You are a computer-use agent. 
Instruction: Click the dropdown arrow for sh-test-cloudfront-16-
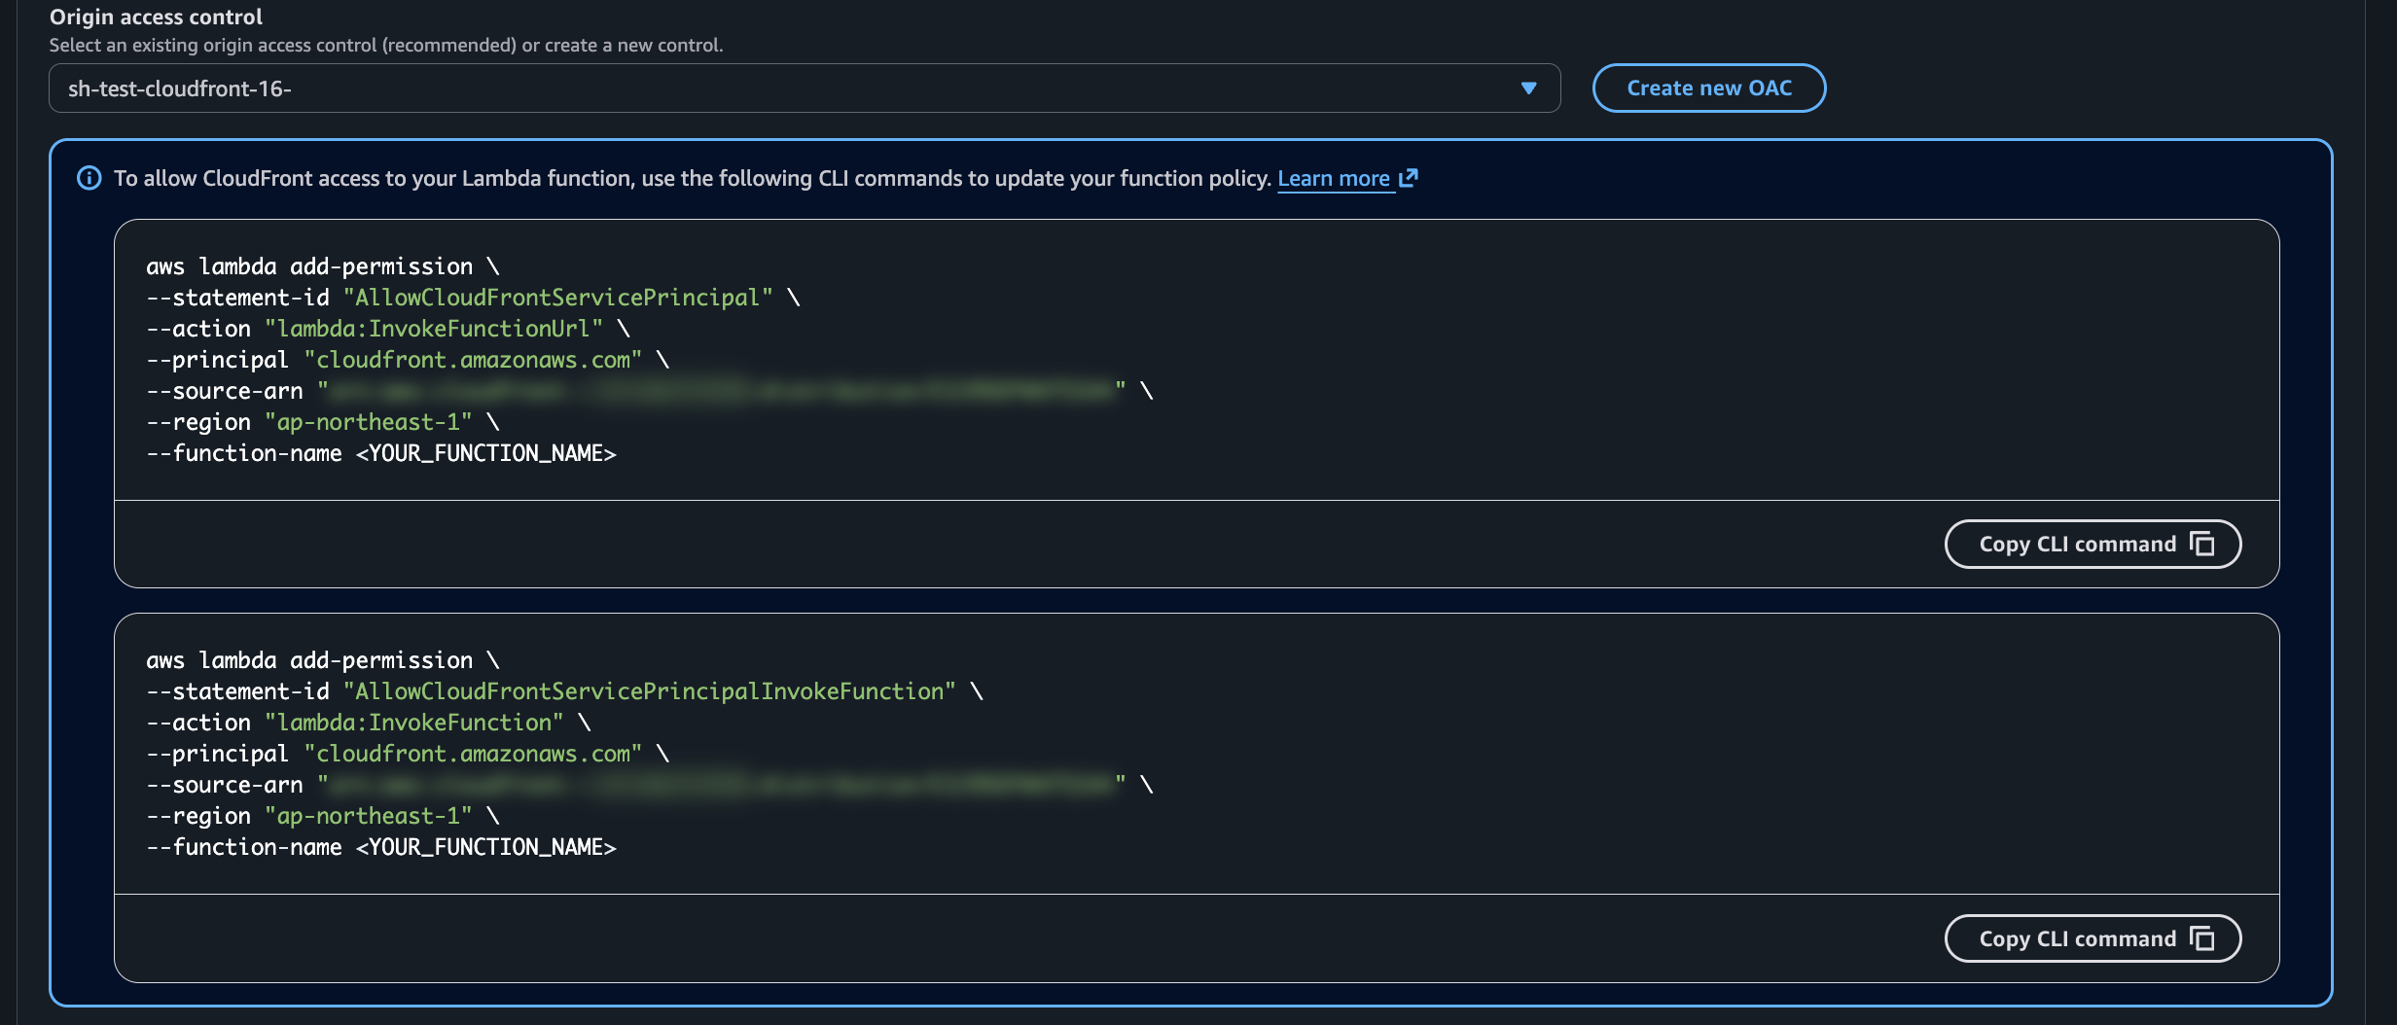tap(1528, 88)
